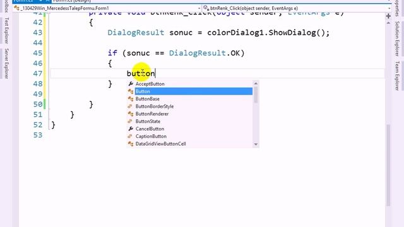Click the enum icon beside ButtonBorderStyle
Viewport: 404px width, 227px height.
point(131,107)
